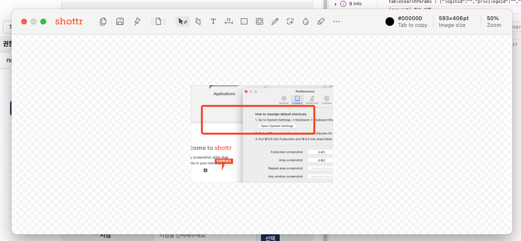Screen dimensions: 521x241
Task: Click the 'Hotkeys' tab in the captured image
Action: pyautogui.click(x=298, y=100)
